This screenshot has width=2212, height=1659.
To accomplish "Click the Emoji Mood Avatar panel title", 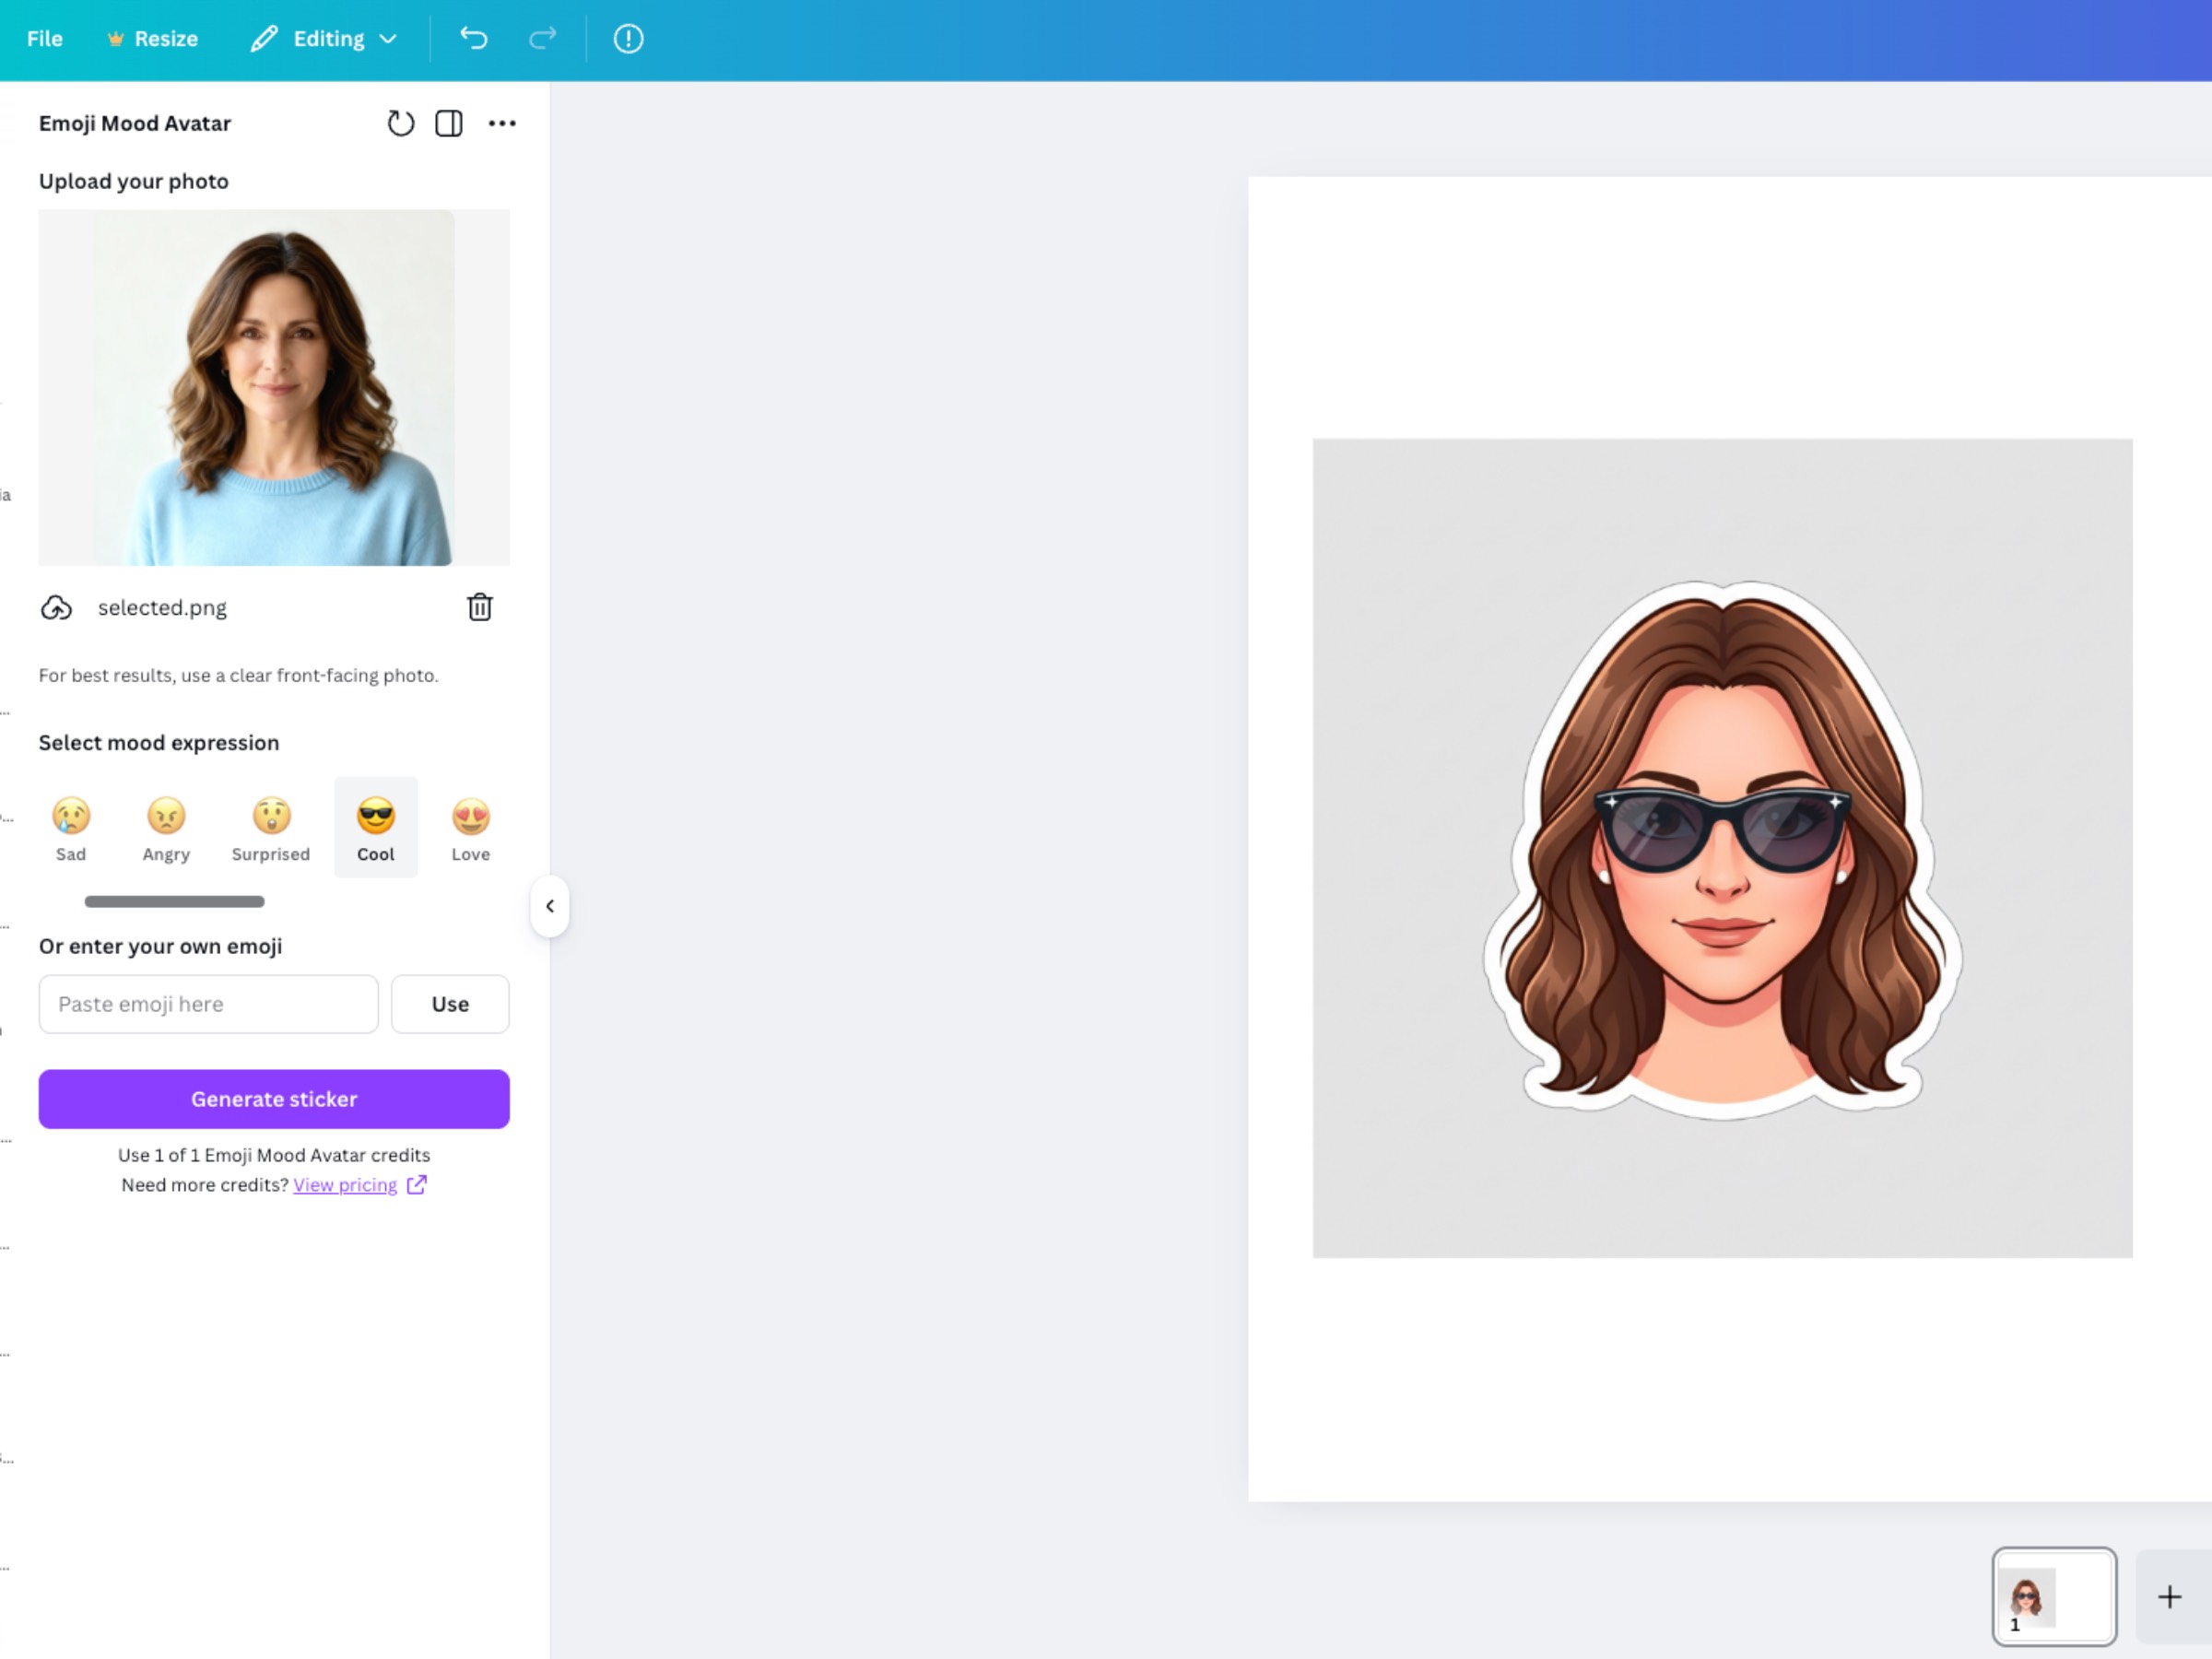I will pyautogui.click(x=135, y=123).
